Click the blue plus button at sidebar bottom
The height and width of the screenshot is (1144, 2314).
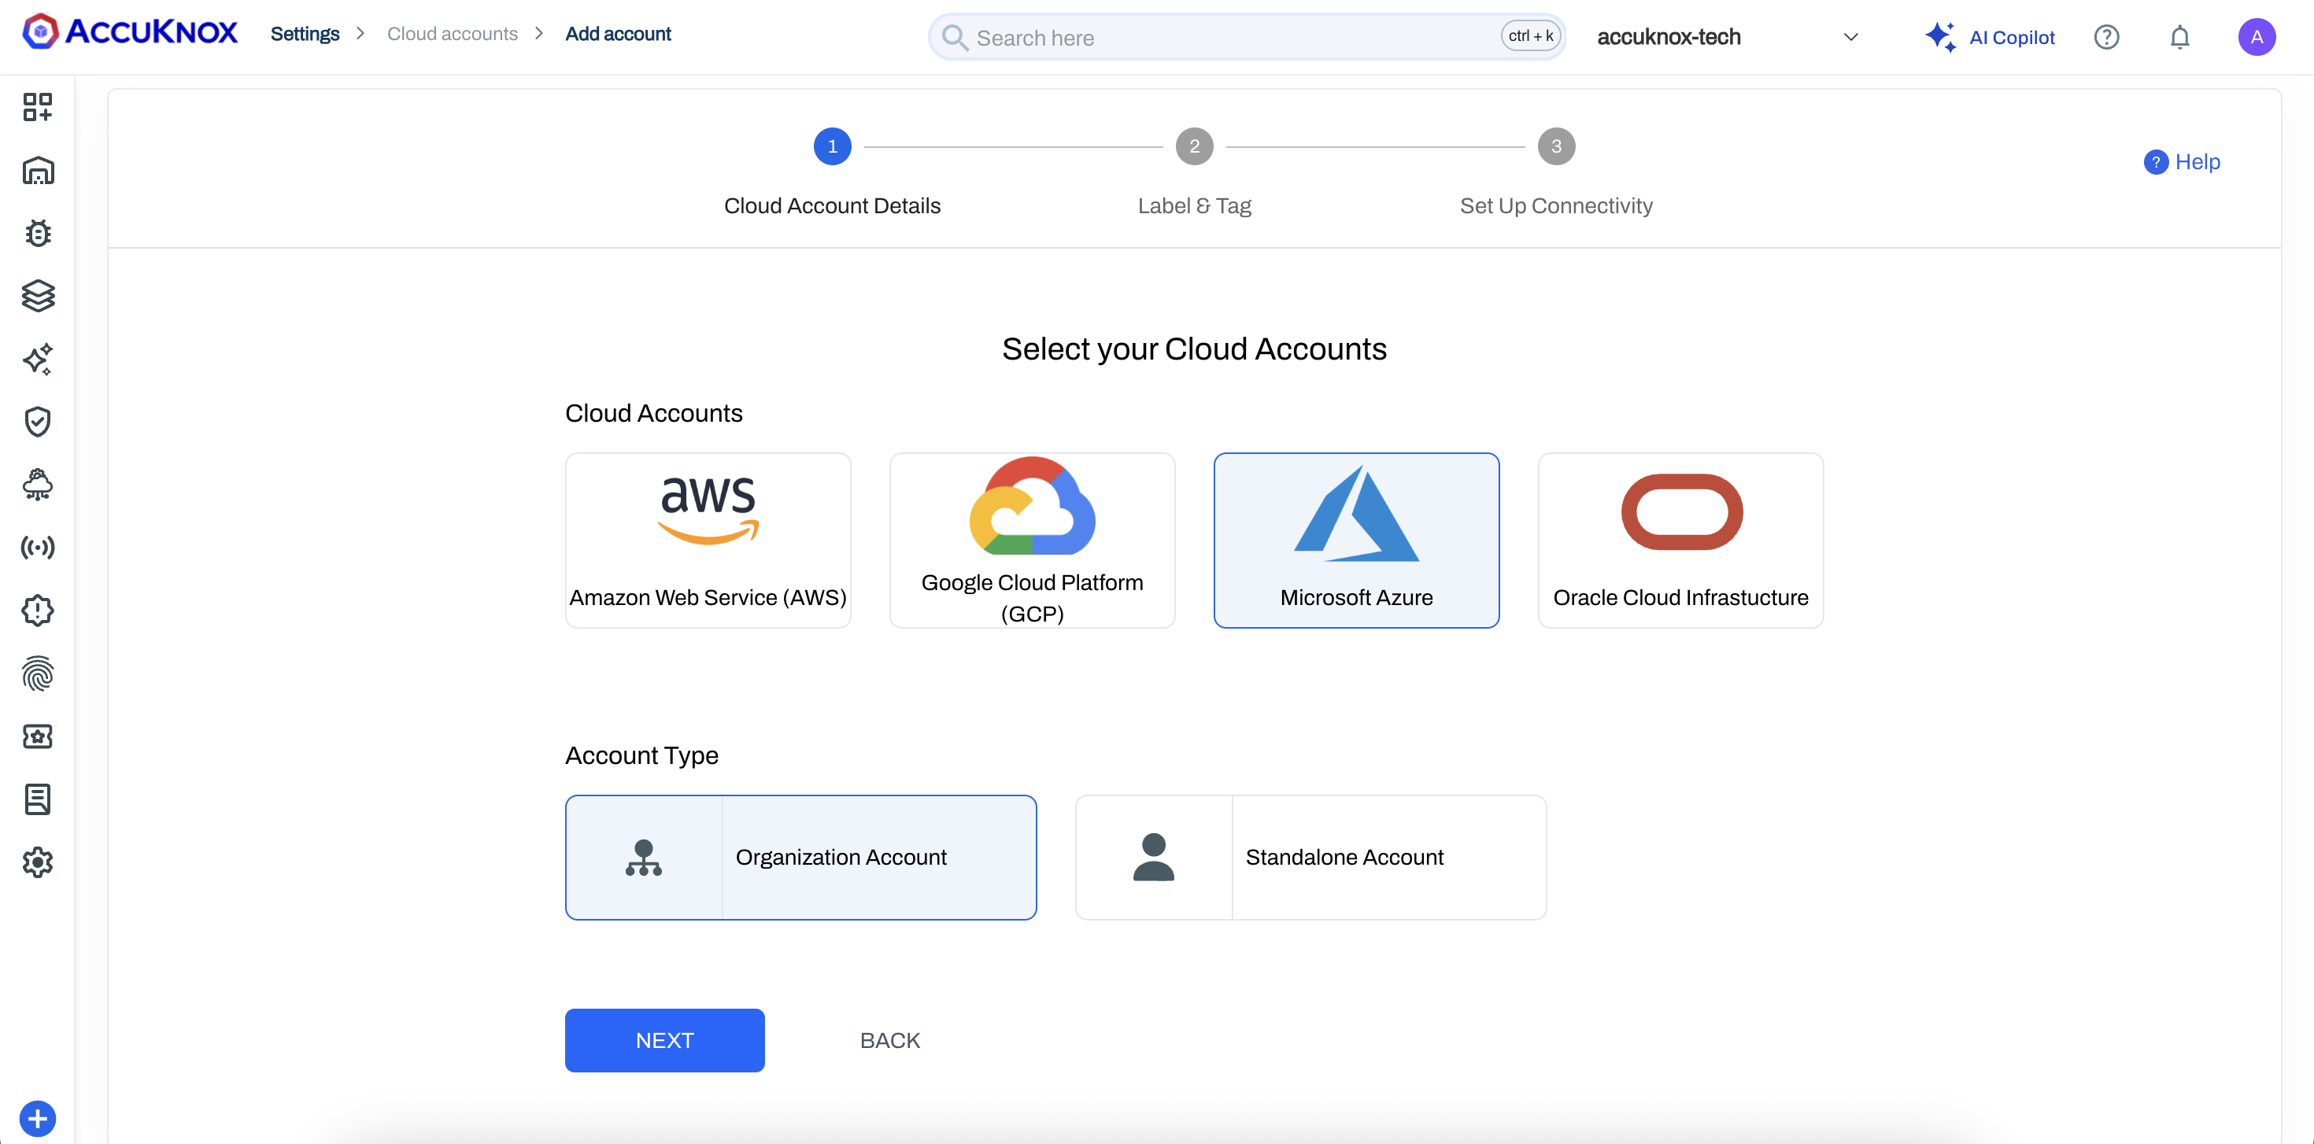[x=38, y=1119]
